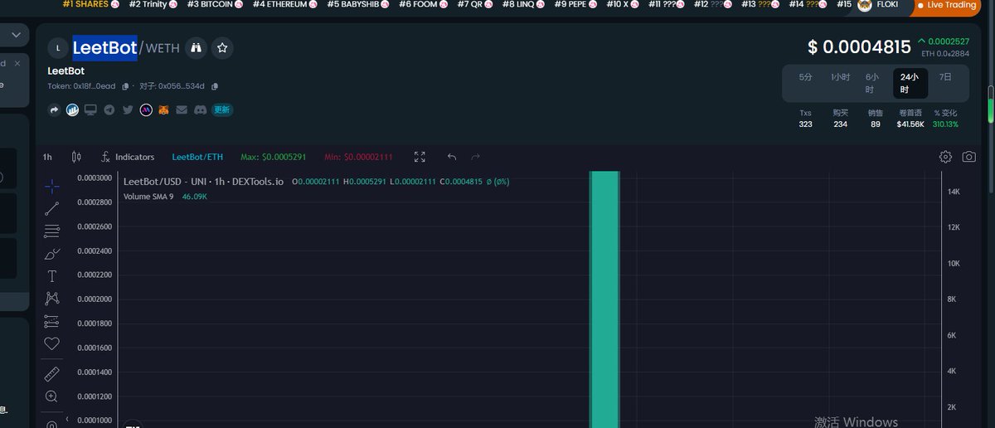This screenshot has height=428, width=995.
Task: Open #2 Trinity in hot pairs ticker
Action: tap(153, 4)
